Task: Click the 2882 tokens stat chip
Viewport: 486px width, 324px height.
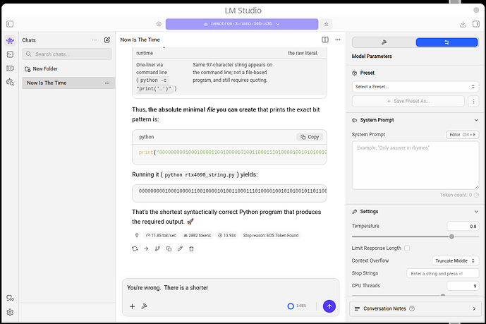Action: click(x=198, y=236)
